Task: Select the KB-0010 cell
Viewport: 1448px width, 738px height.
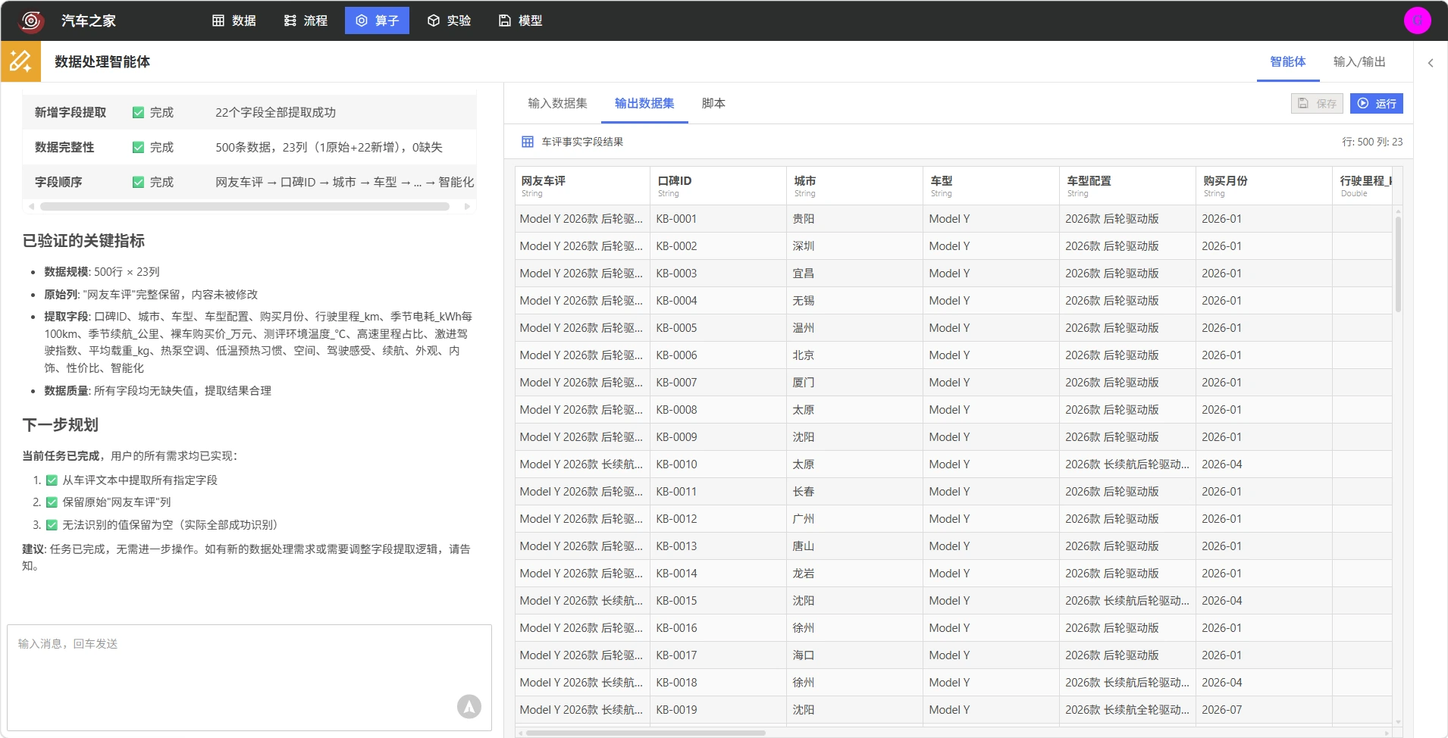Action: [719, 464]
